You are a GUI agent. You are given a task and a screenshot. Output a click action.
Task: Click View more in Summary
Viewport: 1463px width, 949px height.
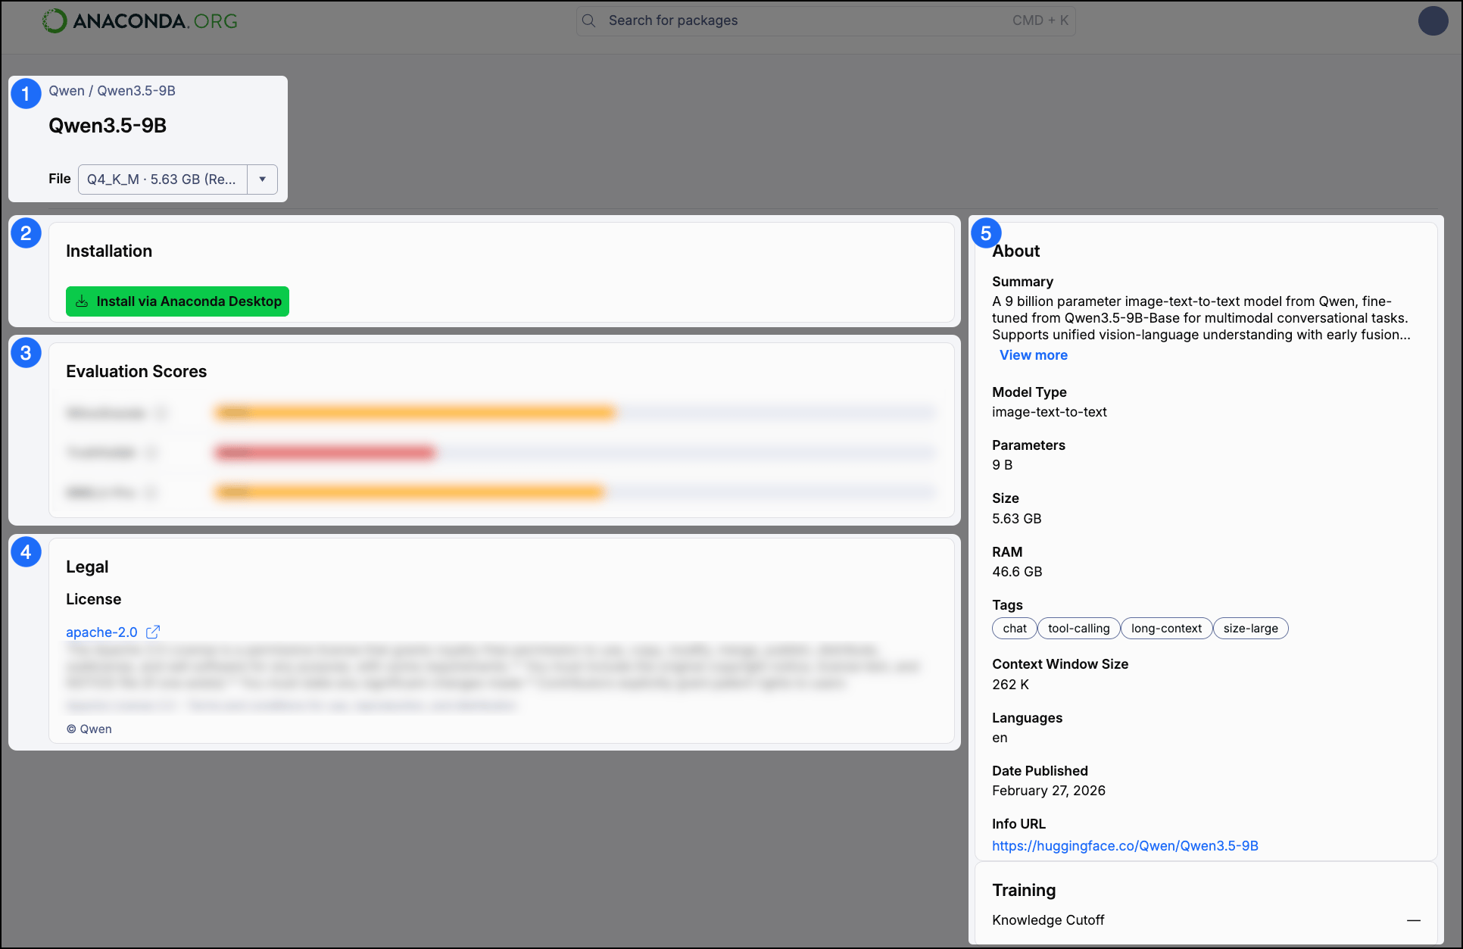tap(1034, 355)
